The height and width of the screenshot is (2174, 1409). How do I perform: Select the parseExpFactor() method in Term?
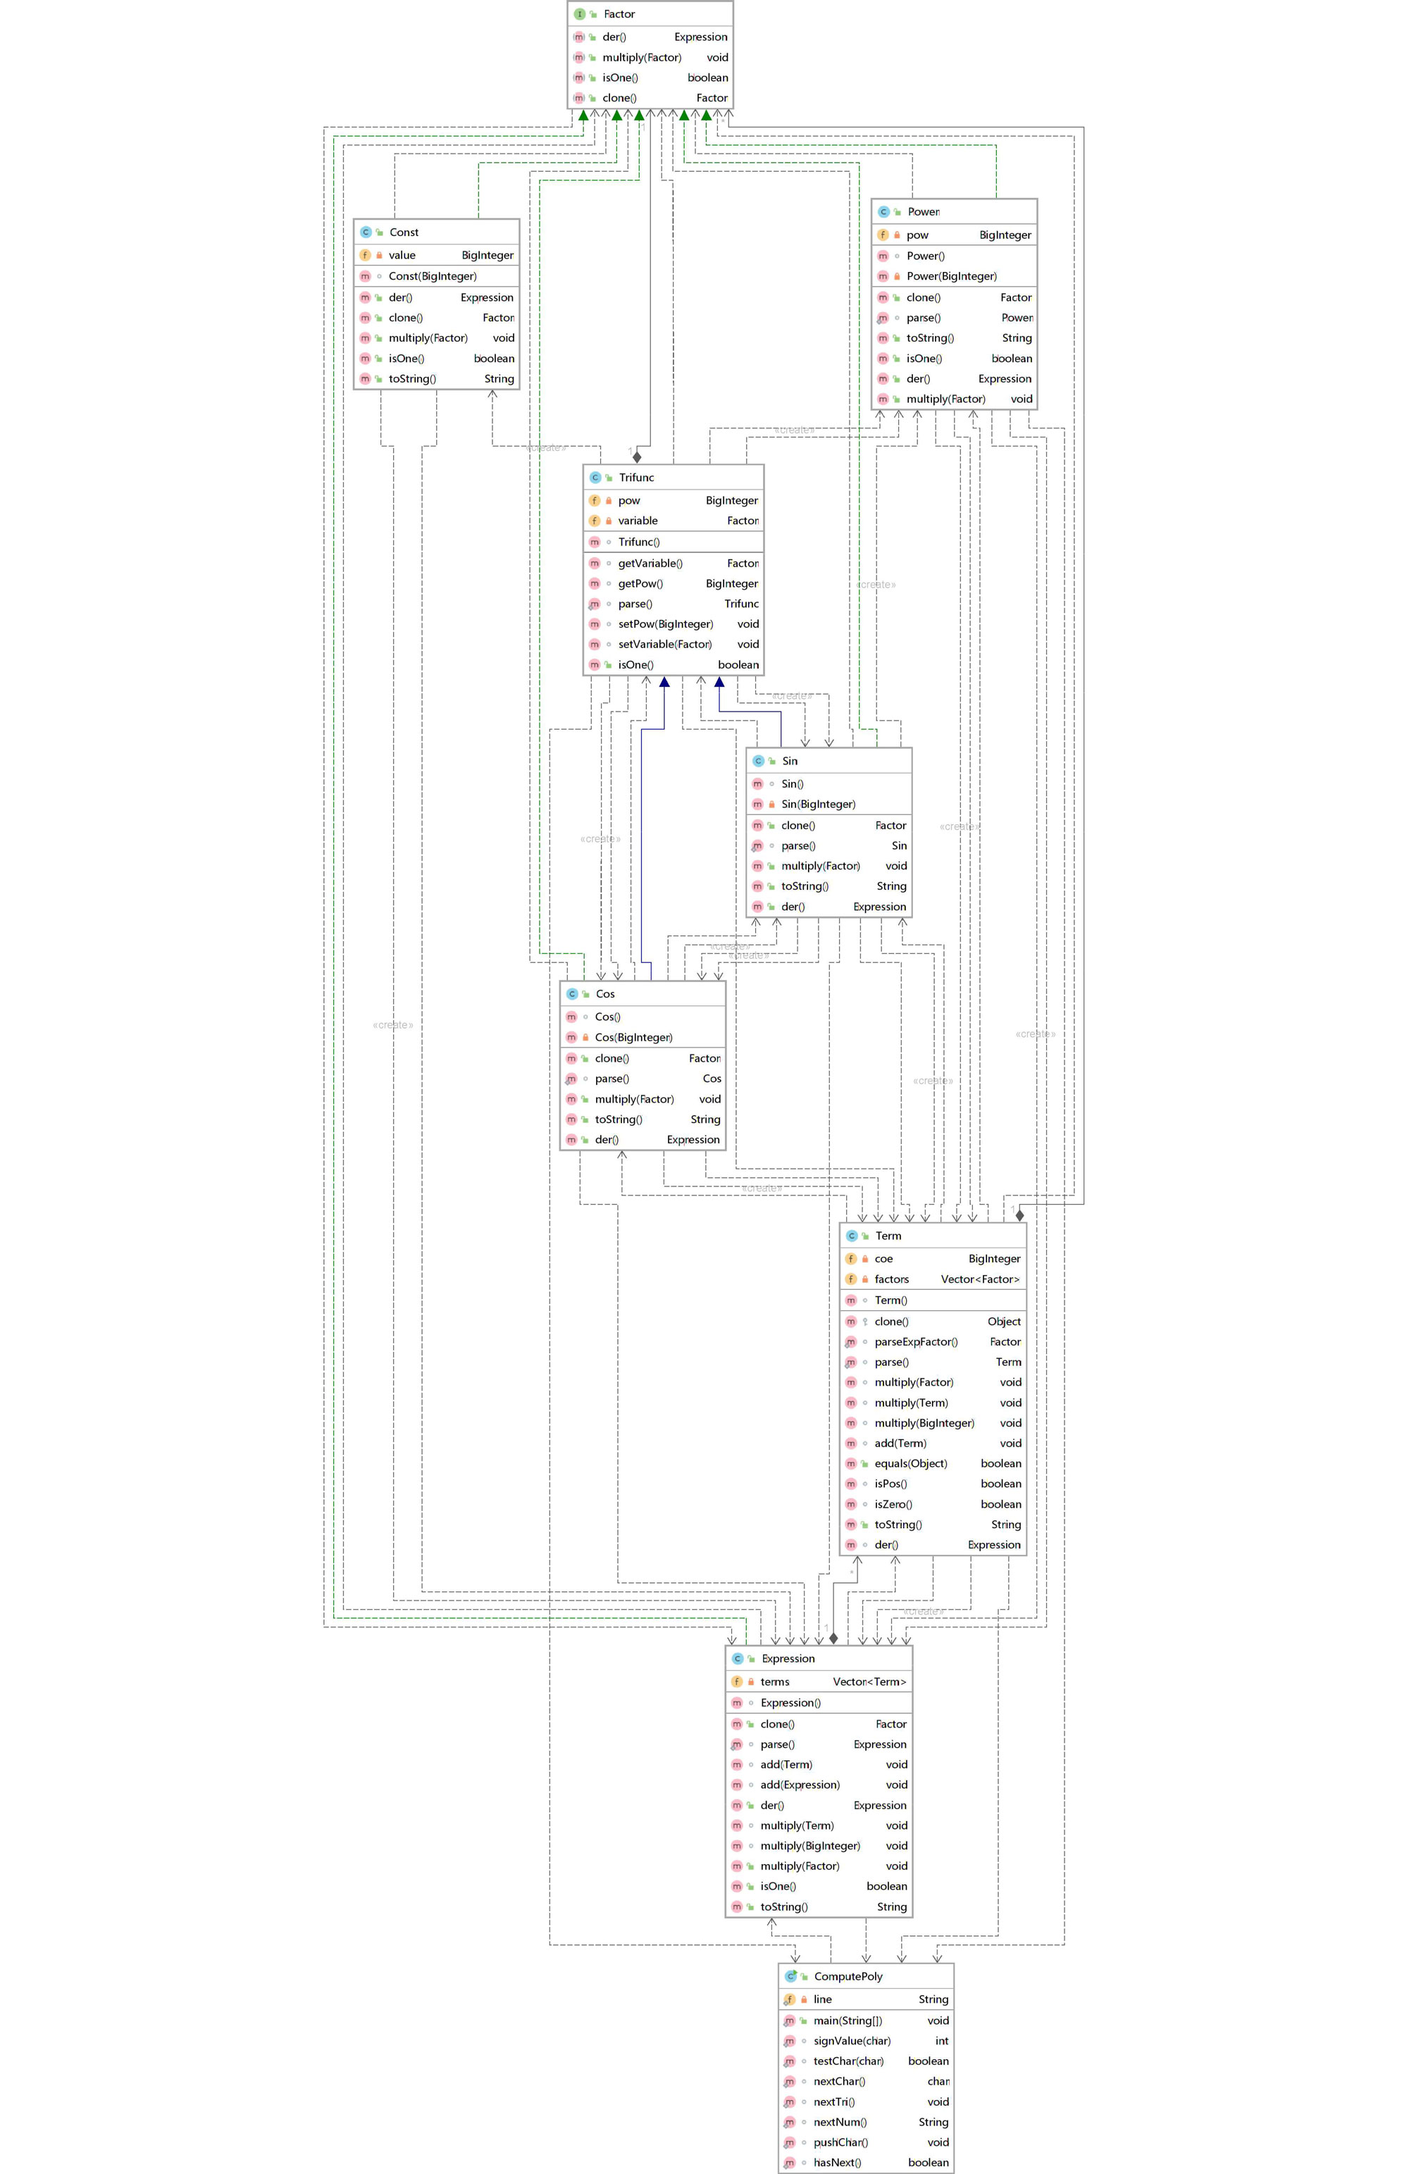coord(916,1342)
